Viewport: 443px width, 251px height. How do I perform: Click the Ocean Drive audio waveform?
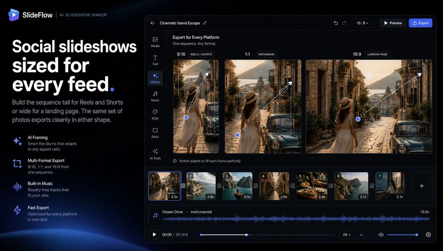(296, 219)
